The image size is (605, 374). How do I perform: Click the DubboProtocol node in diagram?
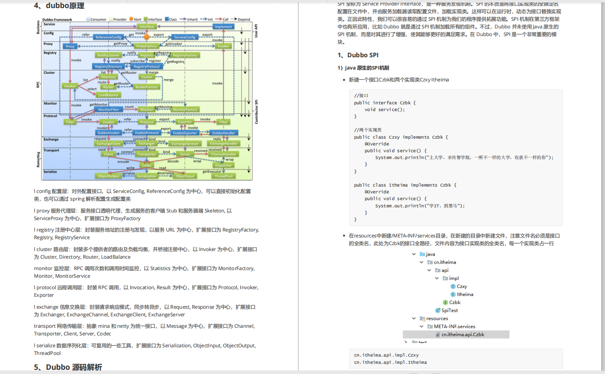[x=147, y=133]
